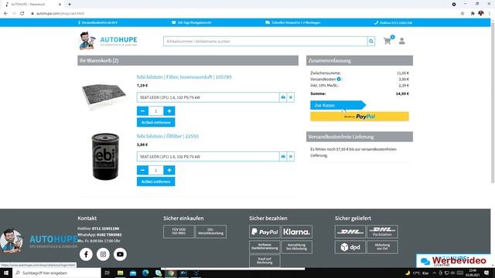Open the user account icon
495x278 pixels.
point(401,41)
